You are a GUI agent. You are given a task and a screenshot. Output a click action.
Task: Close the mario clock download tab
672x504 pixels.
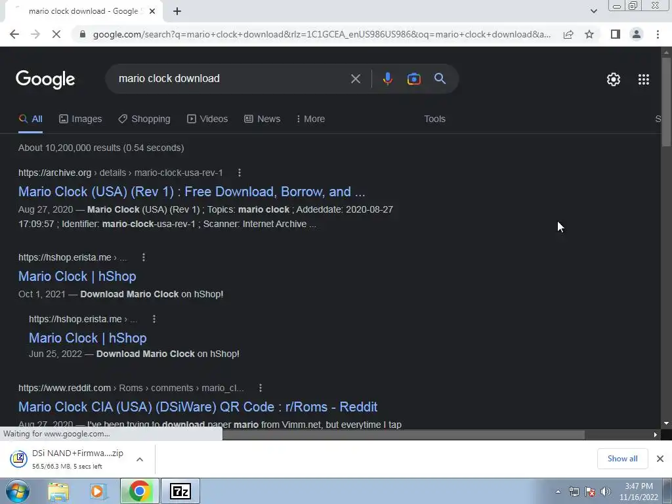pos(152,12)
